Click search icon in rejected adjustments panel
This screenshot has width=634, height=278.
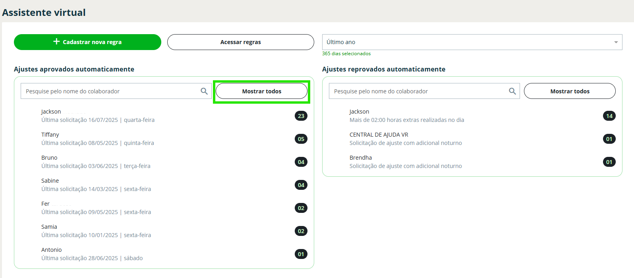[x=512, y=91]
